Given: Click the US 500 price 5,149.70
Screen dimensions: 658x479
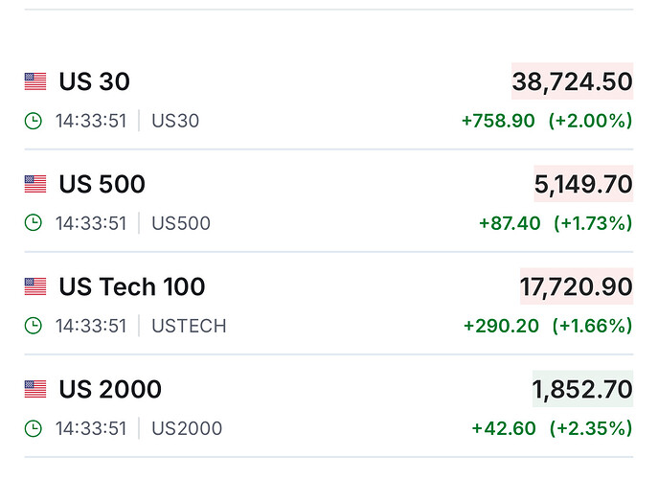Looking at the screenshot, I should [583, 184].
